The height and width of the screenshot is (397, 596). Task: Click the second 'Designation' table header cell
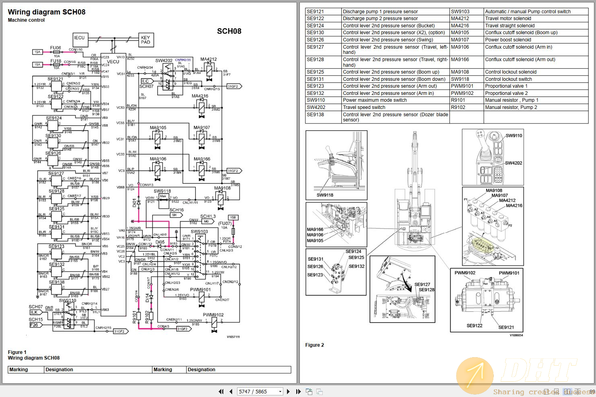pyautogui.click(x=239, y=370)
